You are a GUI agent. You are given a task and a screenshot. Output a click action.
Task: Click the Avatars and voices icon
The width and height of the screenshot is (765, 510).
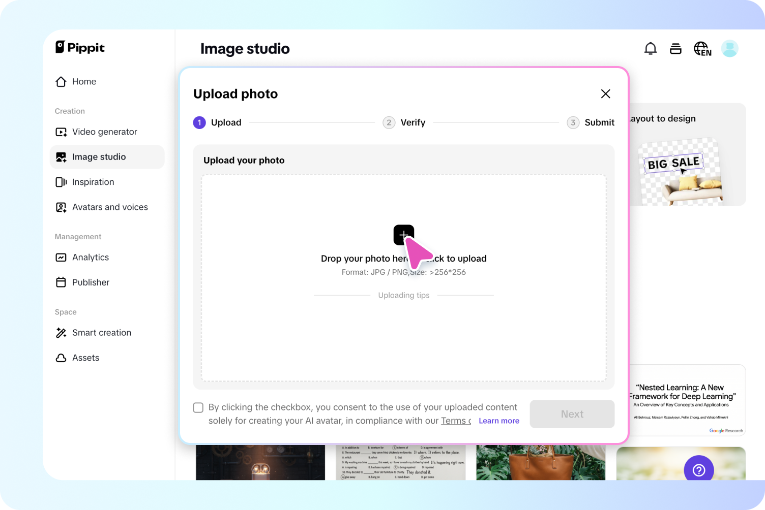(x=61, y=207)
